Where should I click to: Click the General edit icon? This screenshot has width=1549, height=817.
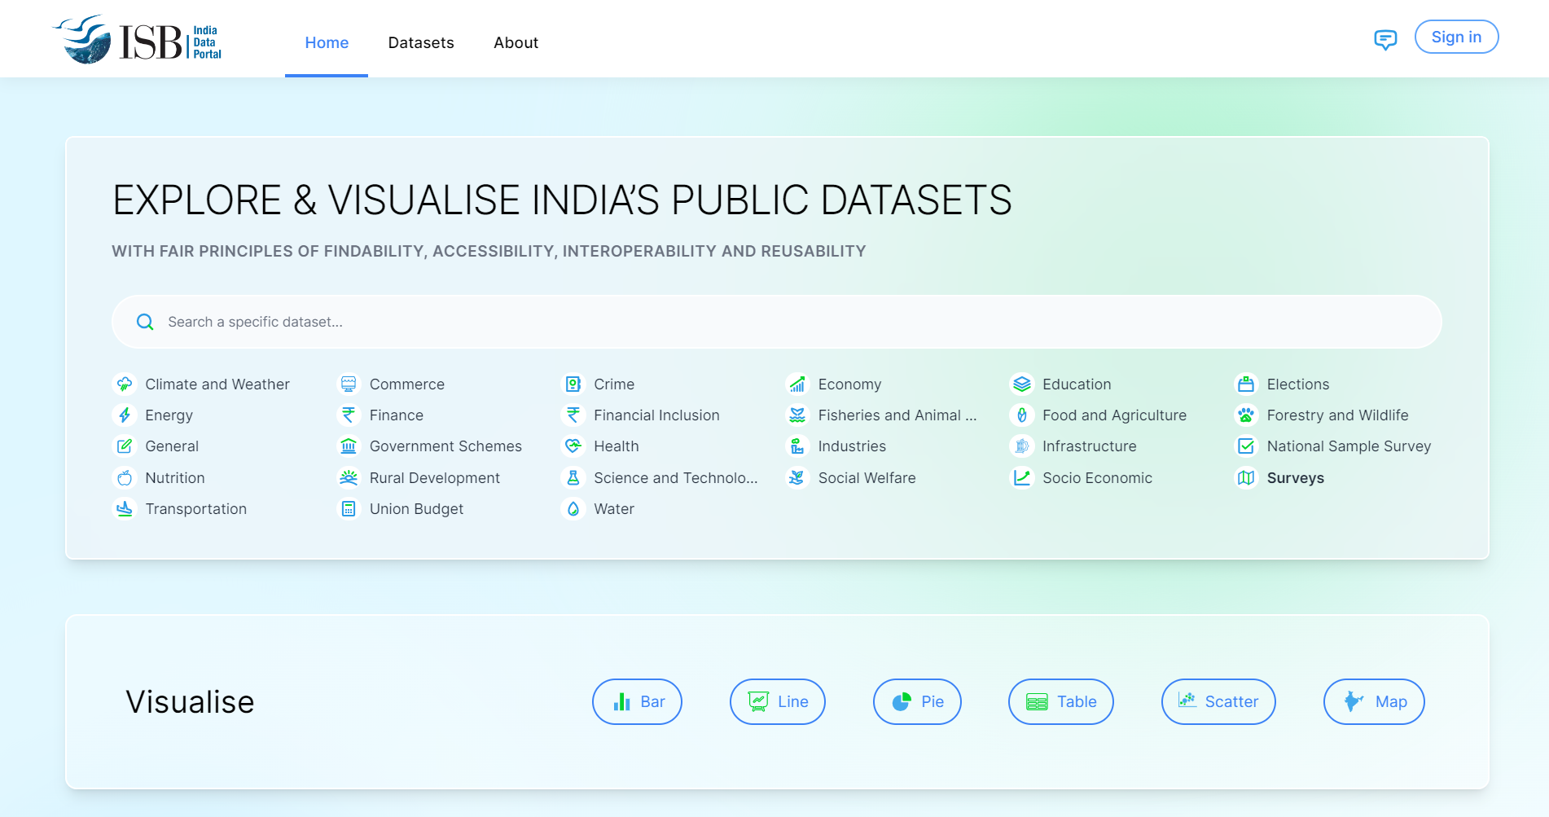tap(125, 446)
